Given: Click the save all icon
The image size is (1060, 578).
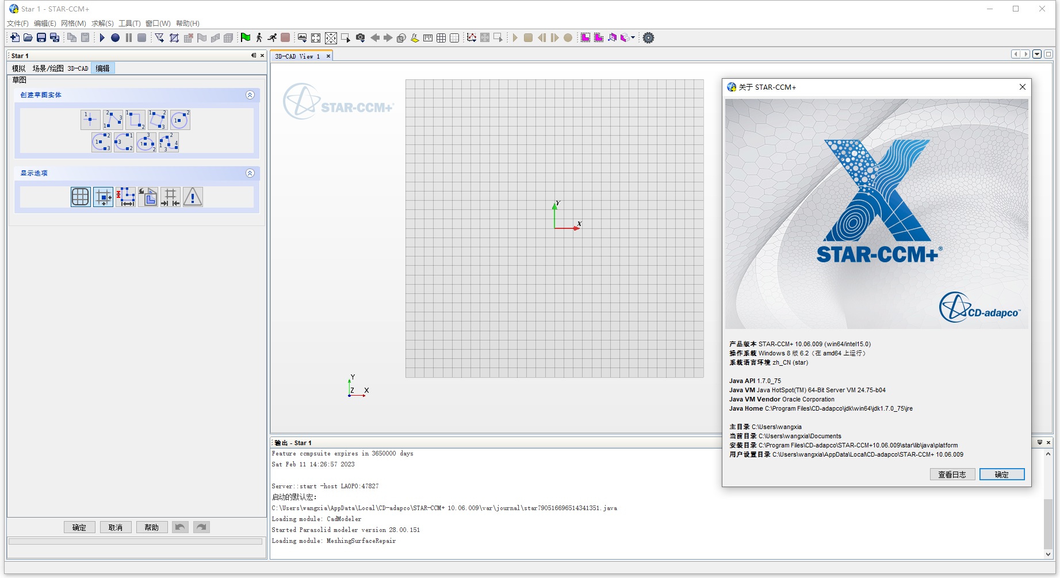Looking at the screenshot, I should tap(55, 38).
